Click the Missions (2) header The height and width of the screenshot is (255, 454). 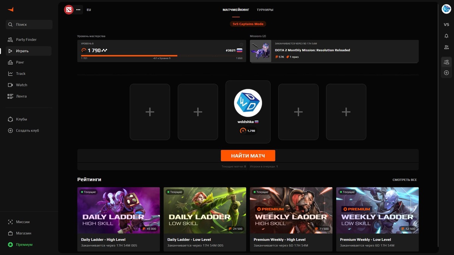[x=258, y=36]
